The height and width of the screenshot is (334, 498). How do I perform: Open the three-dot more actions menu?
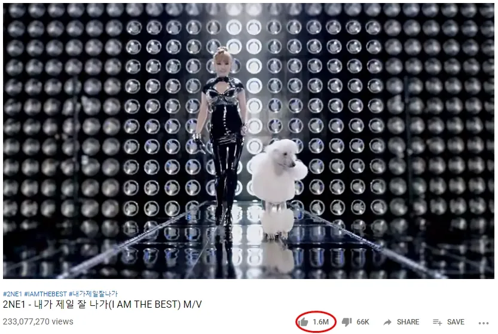coord(484,323)
